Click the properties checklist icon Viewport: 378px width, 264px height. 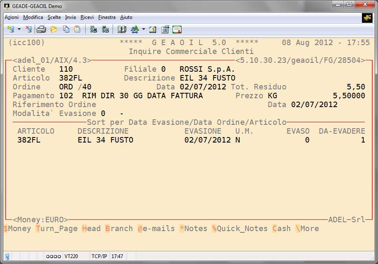coord(165,29)
